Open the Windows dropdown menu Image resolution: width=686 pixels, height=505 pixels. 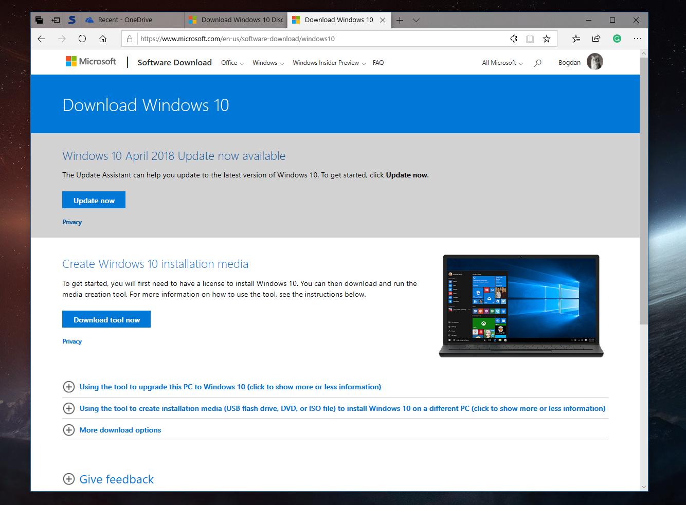[268, 63]
